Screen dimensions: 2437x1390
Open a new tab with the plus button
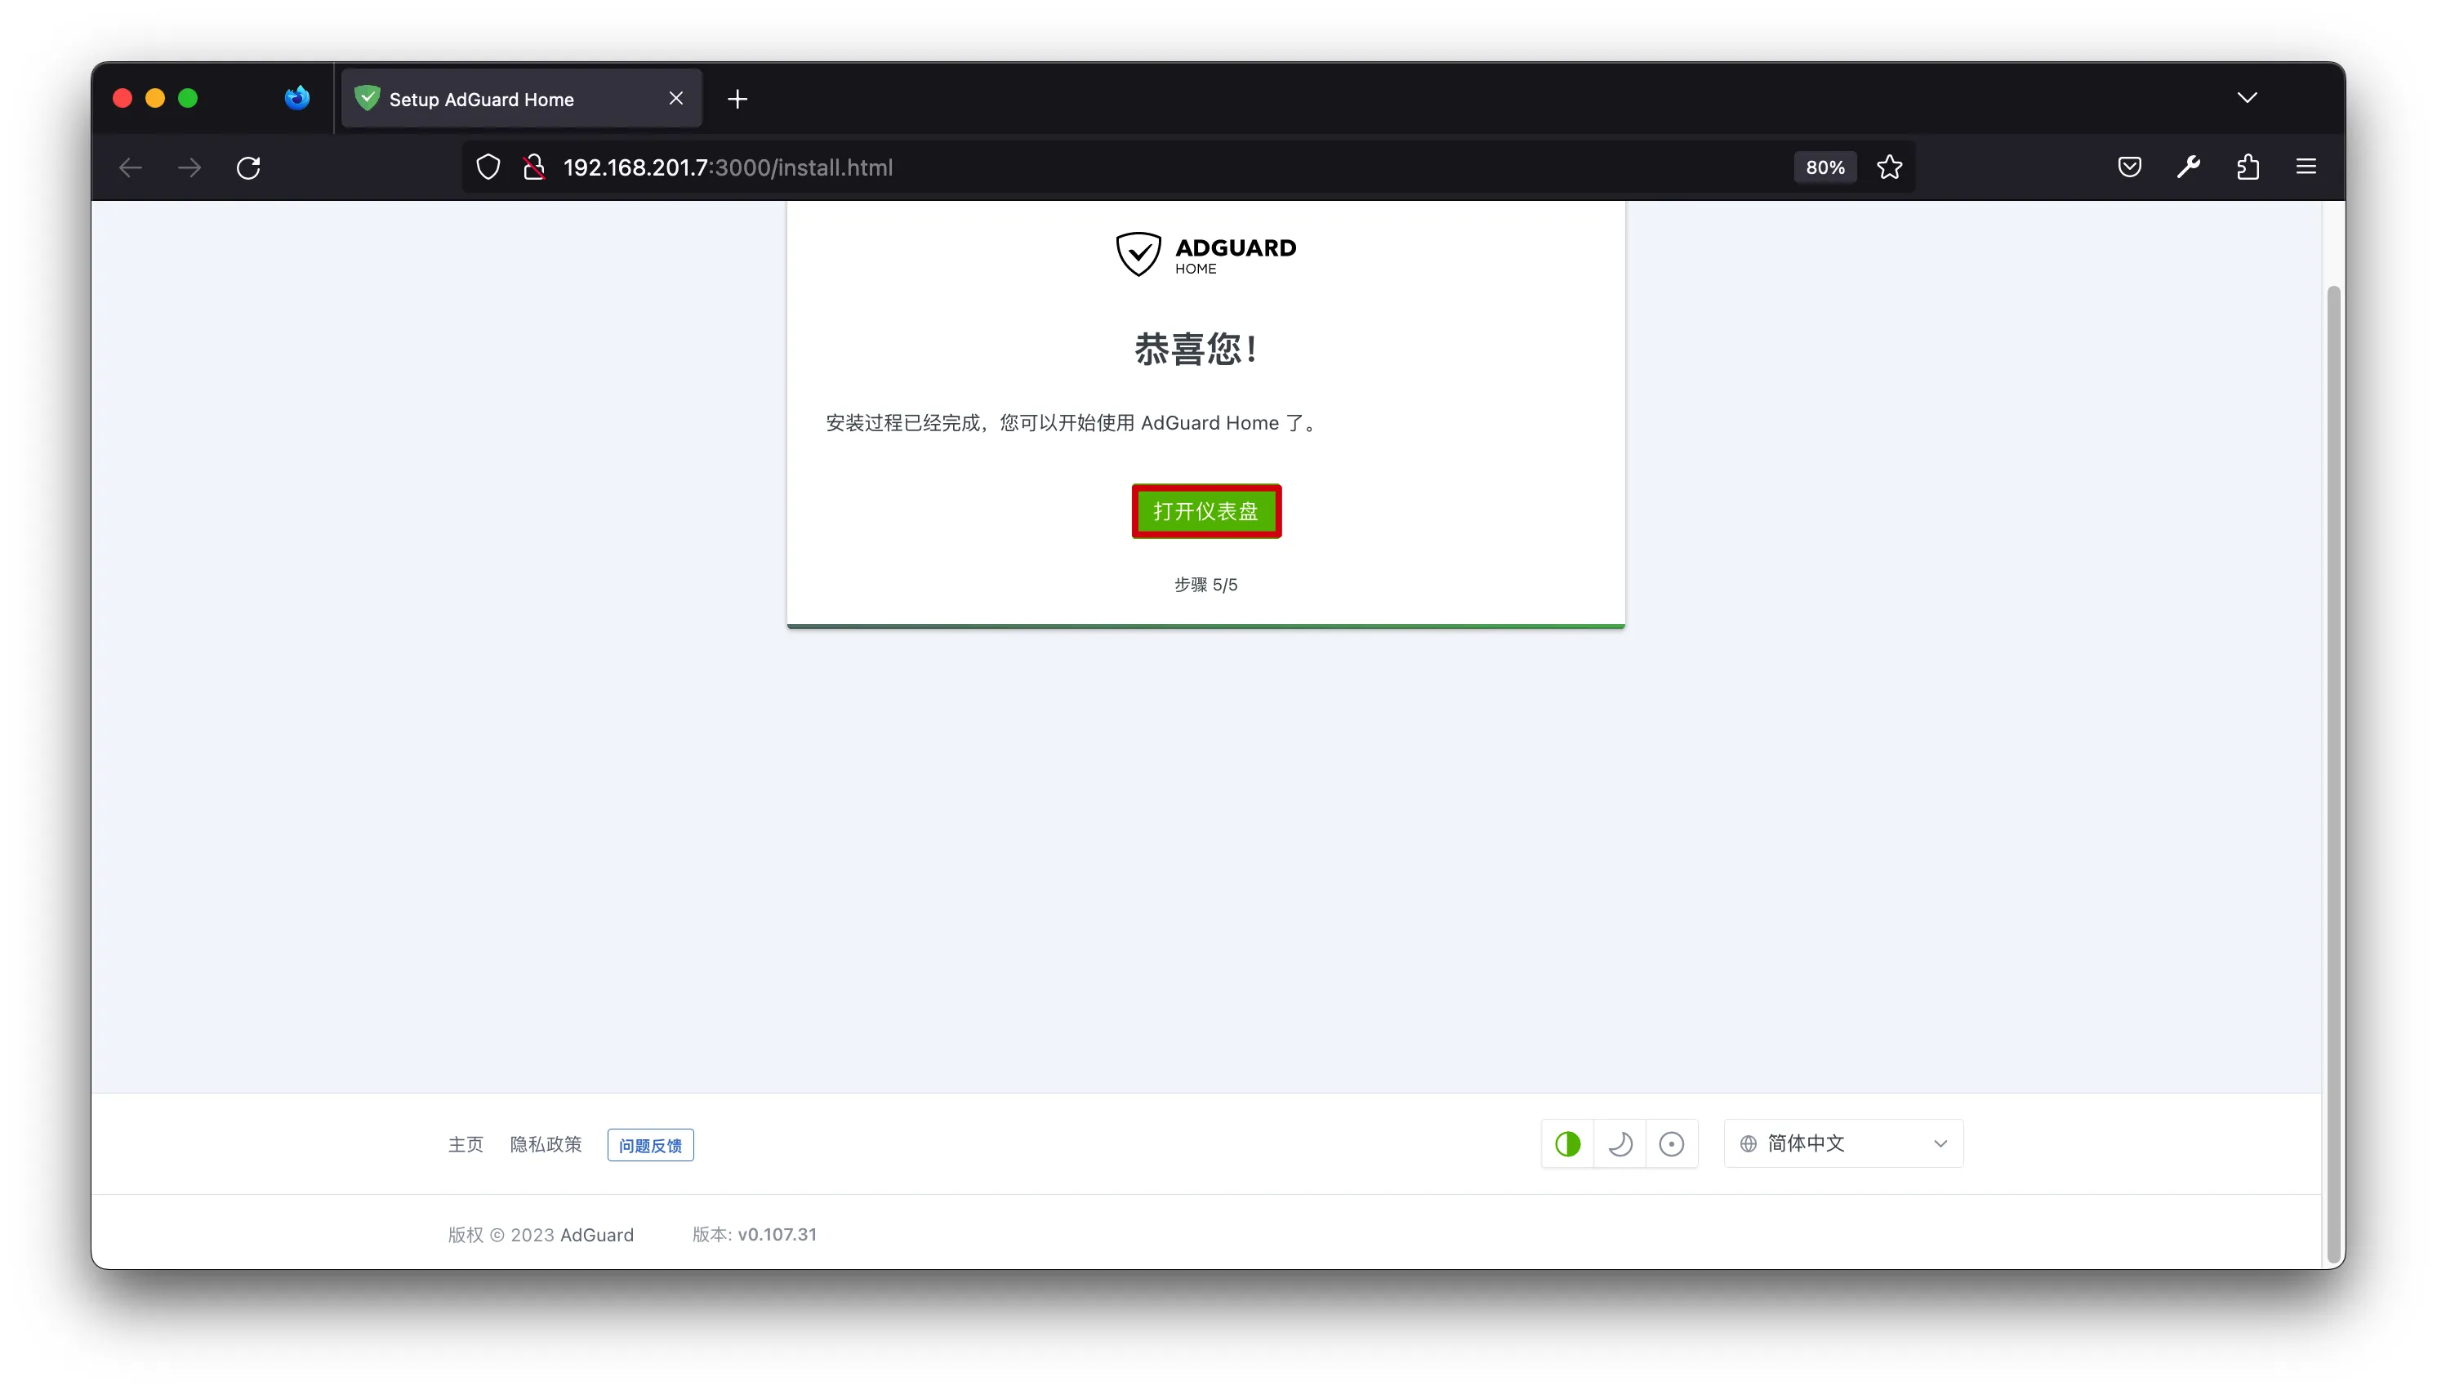(x=737, y=98)
